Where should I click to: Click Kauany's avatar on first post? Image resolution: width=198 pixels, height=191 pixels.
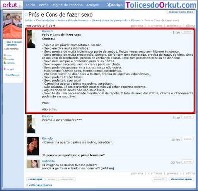(31, 39)
